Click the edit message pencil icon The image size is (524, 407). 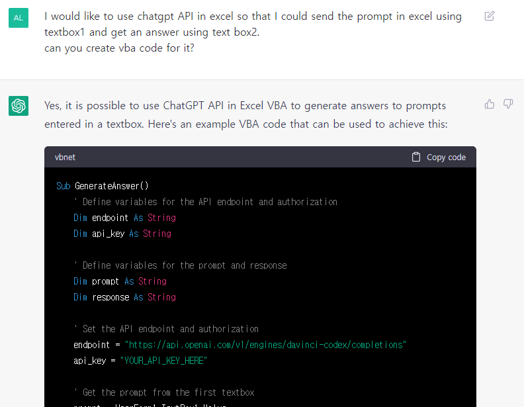[x=489, y=16]
